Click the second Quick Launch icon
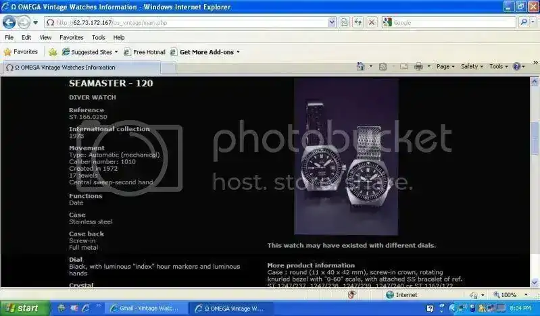The height and width of the screenshot is (316, 540). 74,308
